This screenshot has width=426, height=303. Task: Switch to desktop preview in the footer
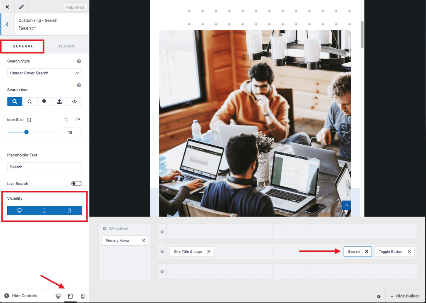tap(58, 296)
